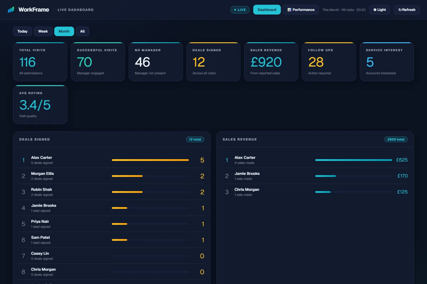The width and height of the screenshot is (427, 284).
Task: Click Chris Morgan in Sales Revenue list
Action: tap(247, 190)
